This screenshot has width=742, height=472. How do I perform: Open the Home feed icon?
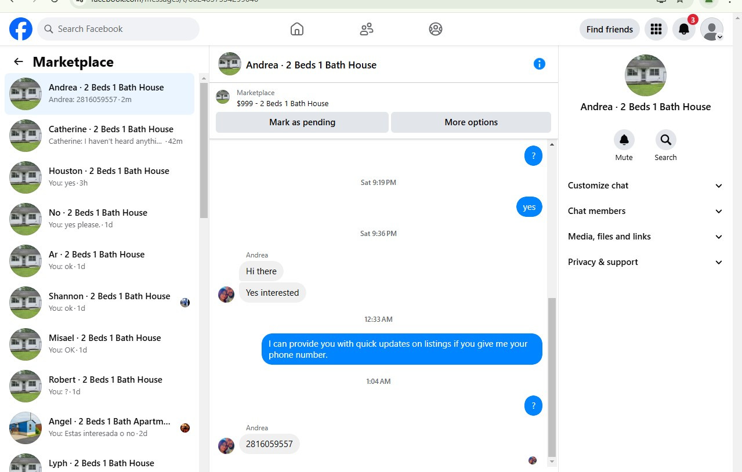pyautogui.click(x=297, y=29)
